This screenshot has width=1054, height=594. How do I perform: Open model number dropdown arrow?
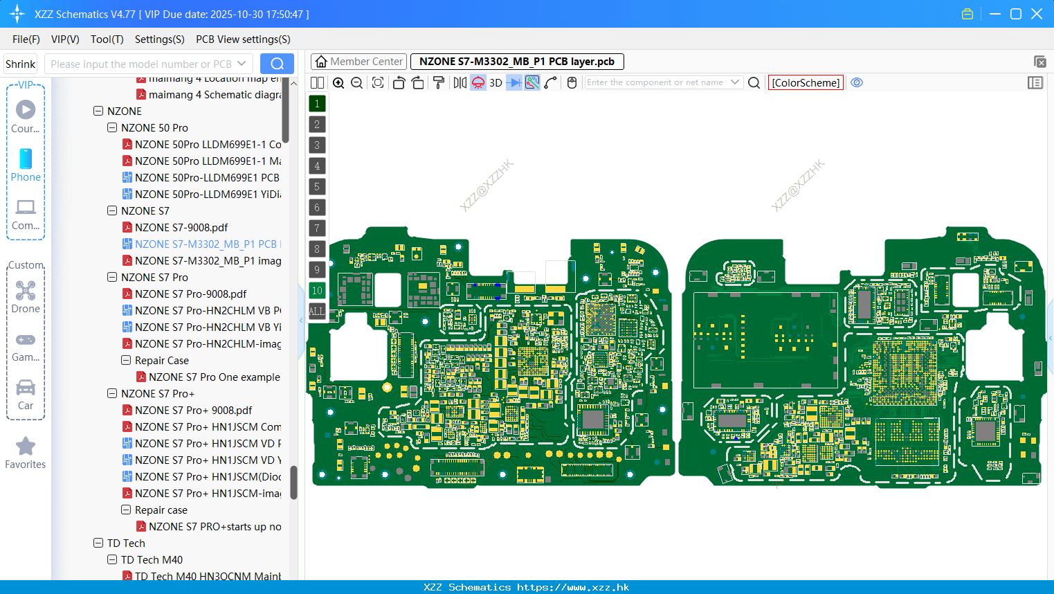242,64
